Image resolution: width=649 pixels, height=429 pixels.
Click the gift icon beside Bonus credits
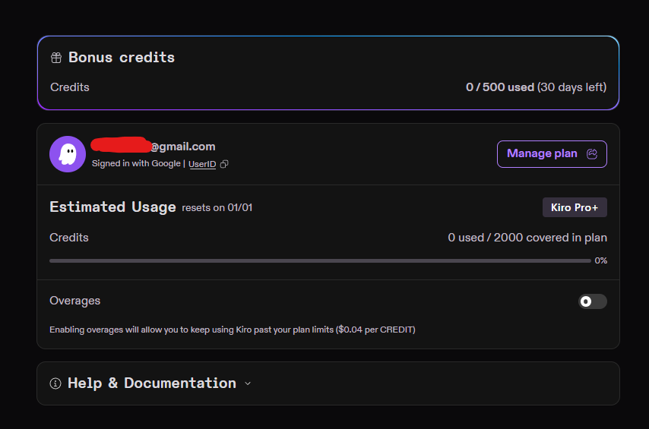pos(56,58)
